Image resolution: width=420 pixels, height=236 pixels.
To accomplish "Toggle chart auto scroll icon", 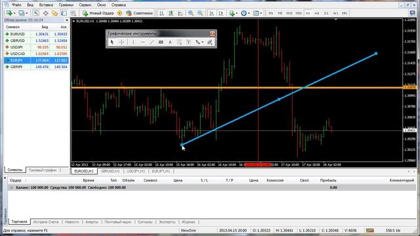I will click(211, 13).
